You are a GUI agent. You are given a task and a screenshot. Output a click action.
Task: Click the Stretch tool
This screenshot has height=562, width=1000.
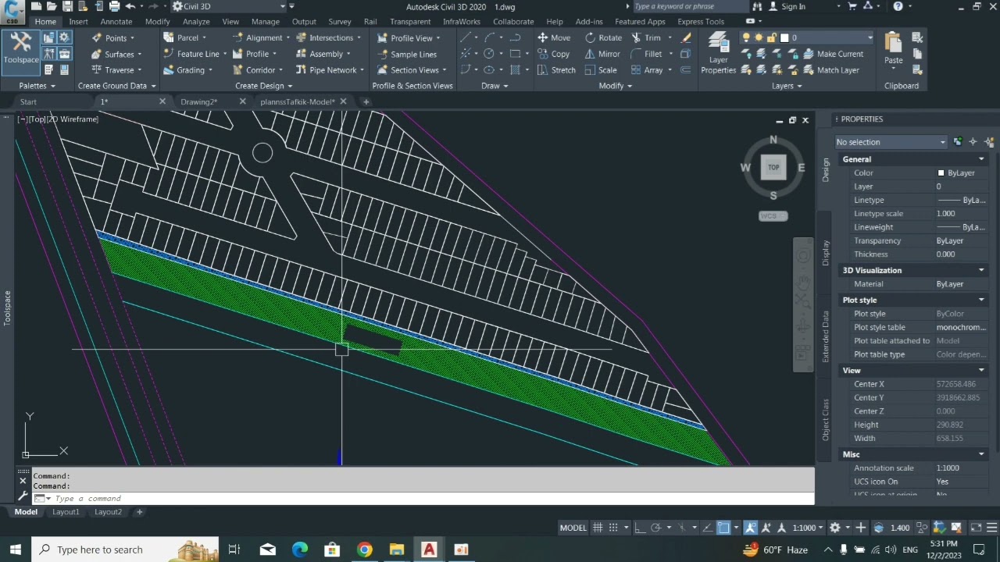pos(555,70)
